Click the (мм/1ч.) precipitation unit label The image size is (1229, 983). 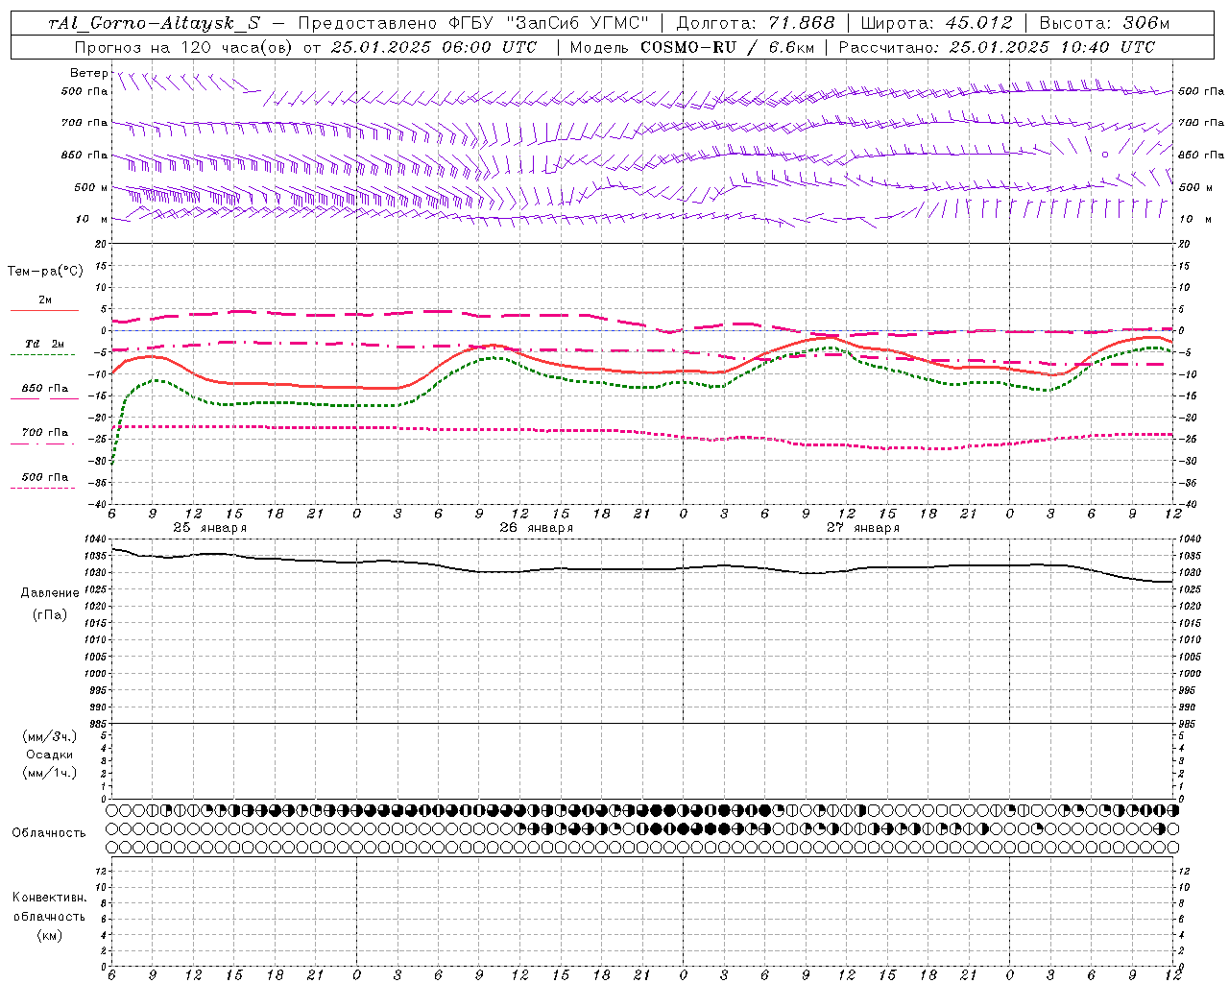[x=50, y=773]
